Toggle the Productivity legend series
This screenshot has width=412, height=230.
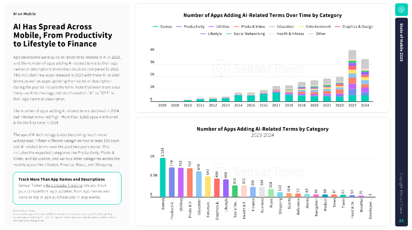point(190,27)
